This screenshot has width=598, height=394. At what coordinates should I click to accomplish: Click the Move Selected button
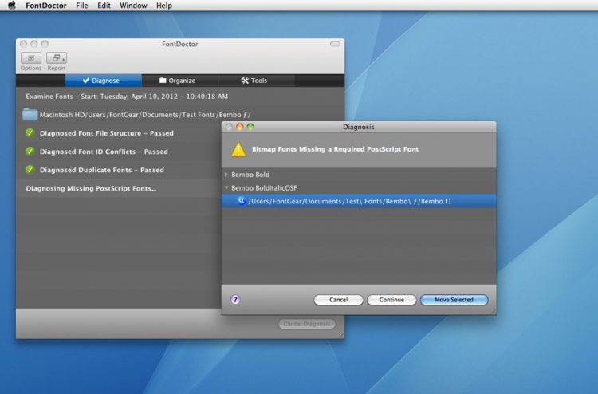[x=454, y=300]
